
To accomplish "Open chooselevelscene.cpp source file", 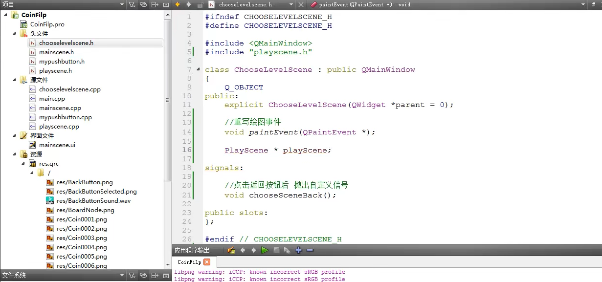I will coord(69,89).
